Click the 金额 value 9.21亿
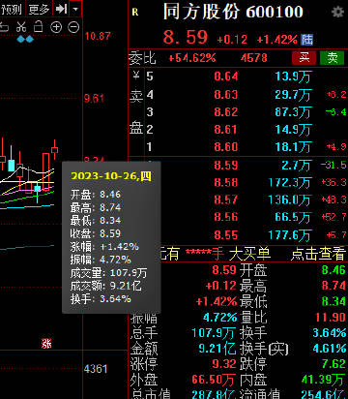Screen dimensions: 348x399 point(217,349)
